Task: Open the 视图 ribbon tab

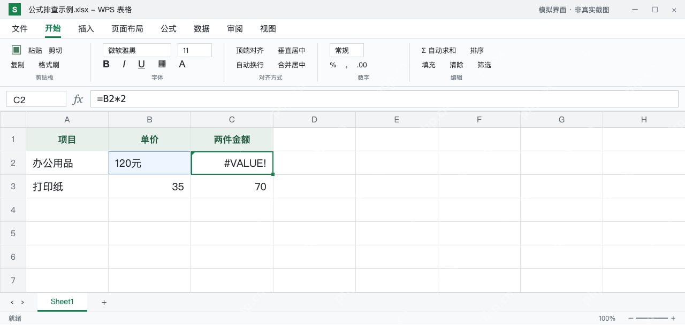Action: [x=268, y=29]
